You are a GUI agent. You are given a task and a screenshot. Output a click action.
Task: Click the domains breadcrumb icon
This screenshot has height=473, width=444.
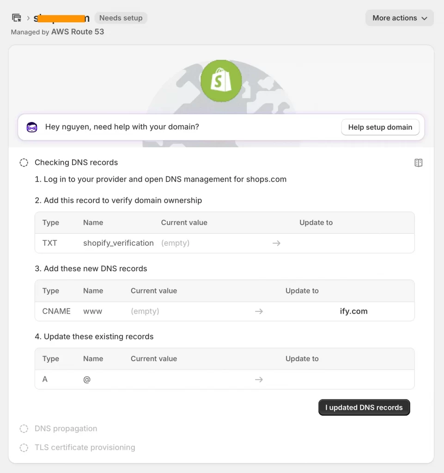pyautogui.click(x=17, y=18)
